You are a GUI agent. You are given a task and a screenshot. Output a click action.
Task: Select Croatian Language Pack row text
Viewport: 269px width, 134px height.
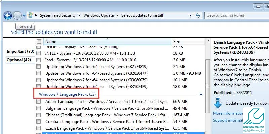pos(107,122)
